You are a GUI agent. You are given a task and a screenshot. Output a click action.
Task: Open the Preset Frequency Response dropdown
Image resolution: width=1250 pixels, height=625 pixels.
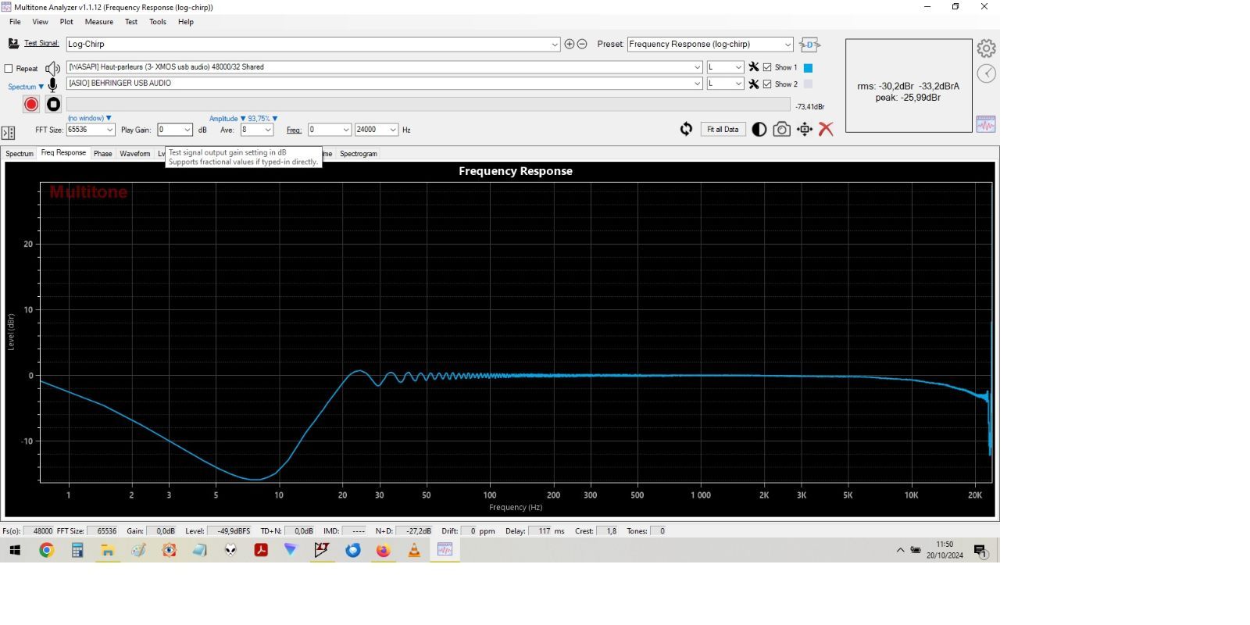pyautogui.click(x=787, y=45)
